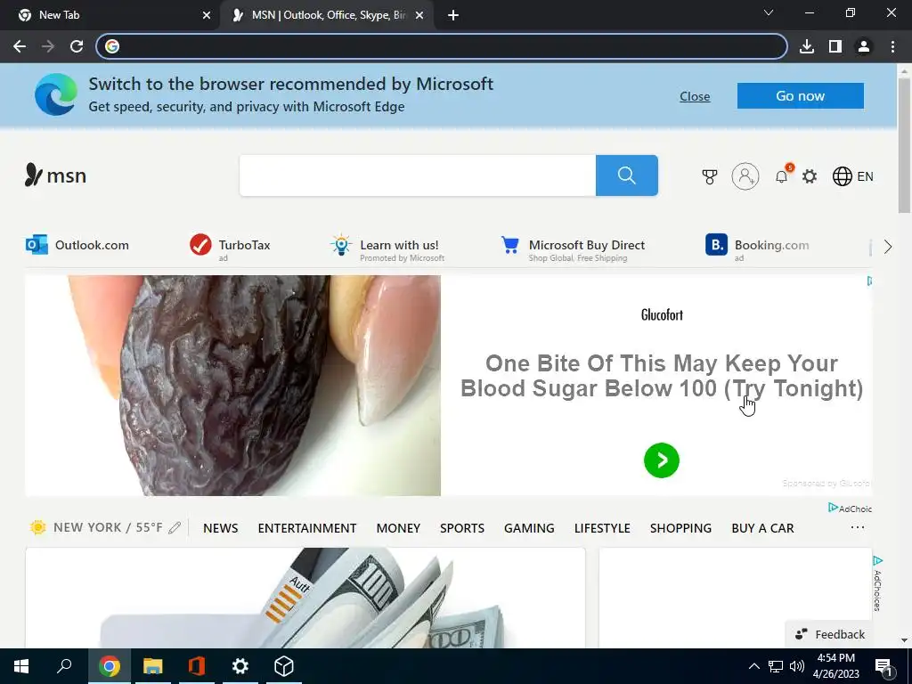The image size is (912, 684).
Task: Open the MONEY category
Action: pyautogui.click(x=398, y=528)
